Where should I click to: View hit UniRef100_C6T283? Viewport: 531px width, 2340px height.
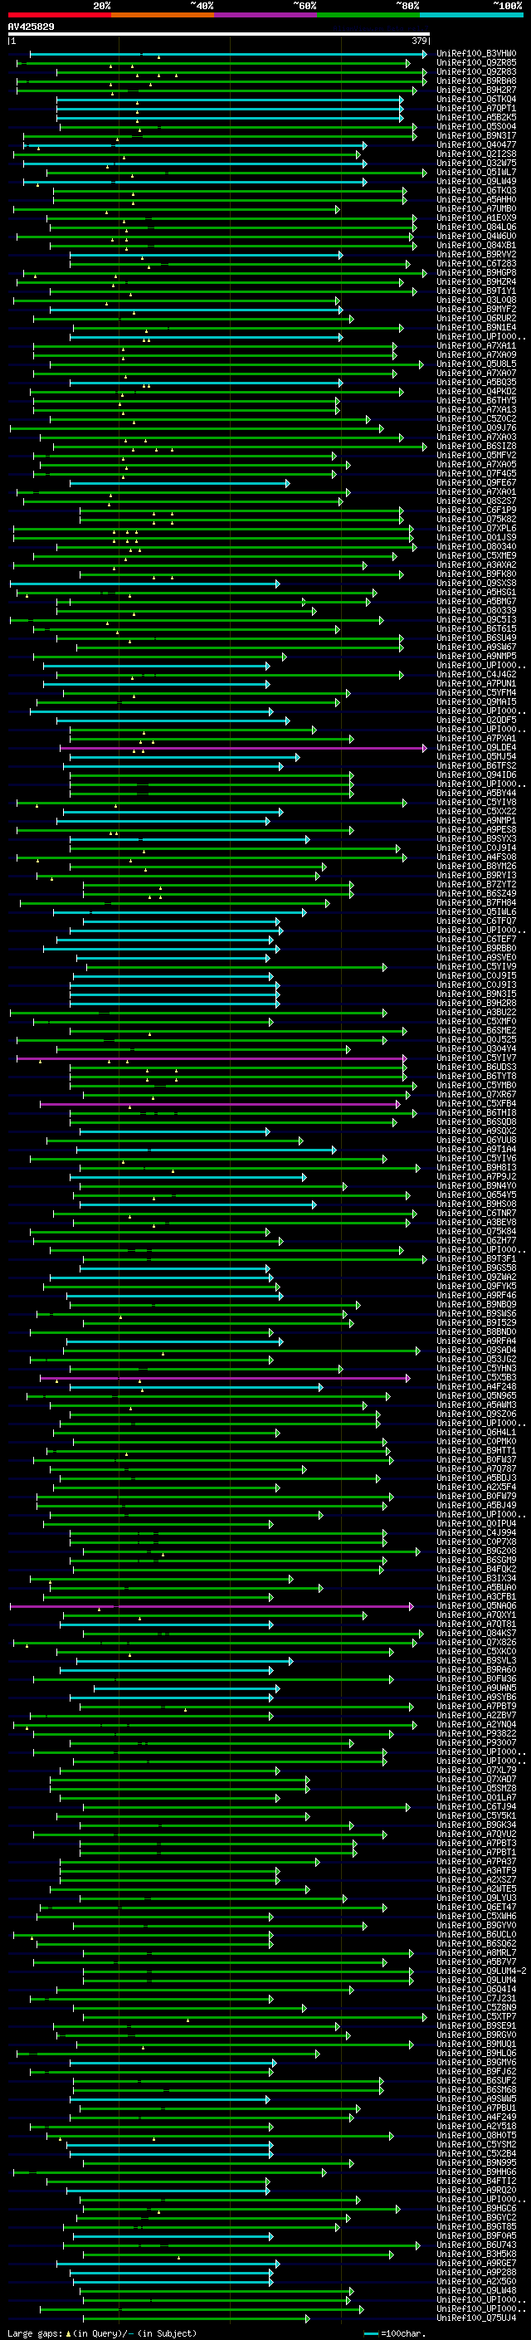tap(476, 263)
